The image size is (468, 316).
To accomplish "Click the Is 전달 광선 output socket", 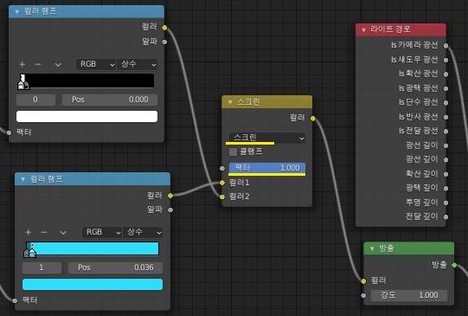I will pos(446,131).
